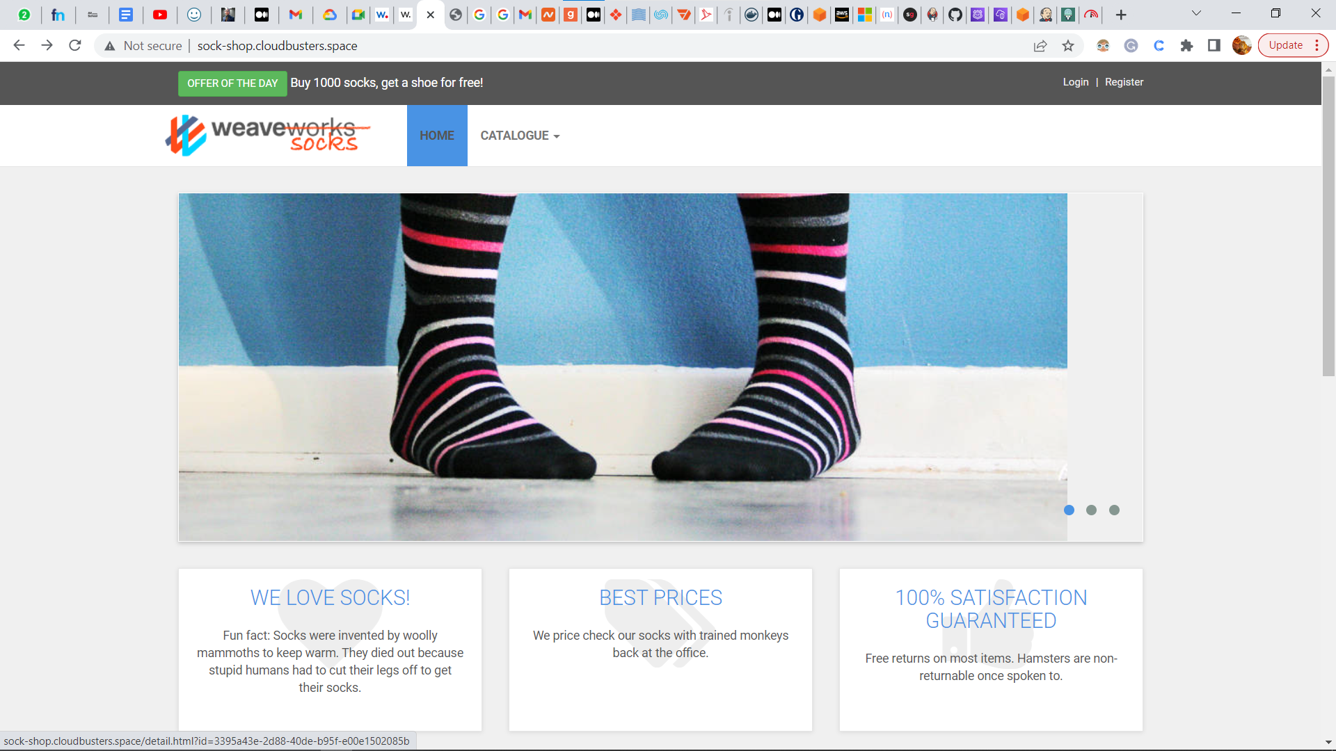Bookmark this page with the star

pos(1068,46)
